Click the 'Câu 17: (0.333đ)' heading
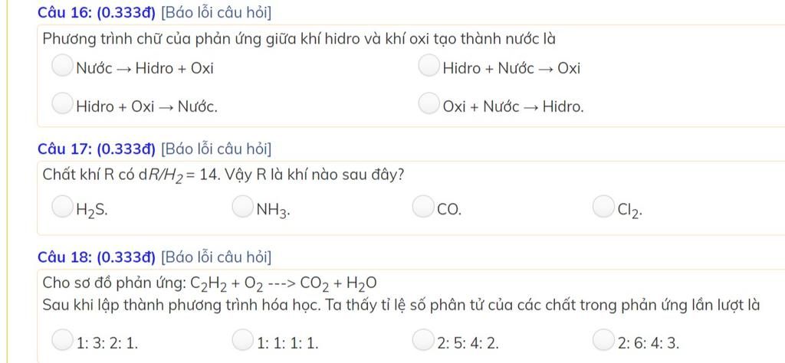The width and height of the screenshot is (785, 363). pos(97,149)
